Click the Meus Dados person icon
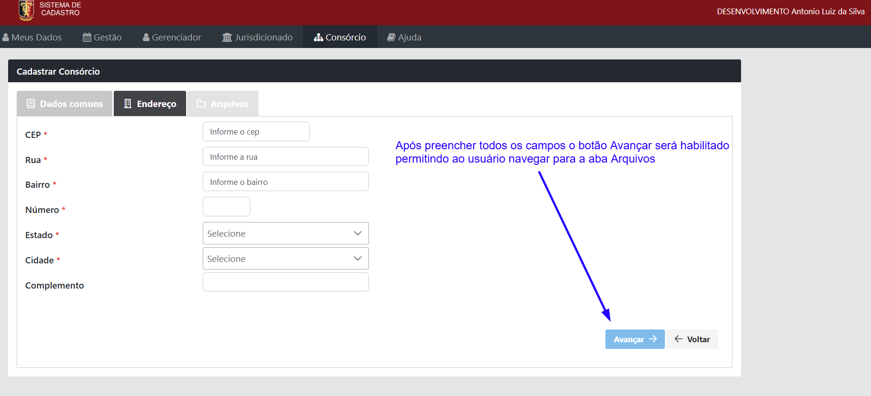871x396 pixels. [x=6, y=37]
